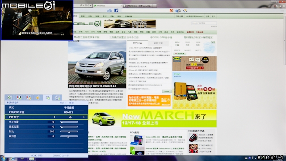Adjust the horizontal position slider
This screenshot has width=286, height=161.
[69, 122]
